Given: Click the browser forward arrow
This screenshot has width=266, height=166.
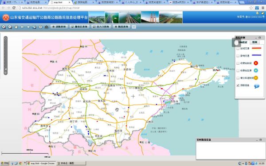Looking at the screenshot, I should coord(9,8).
